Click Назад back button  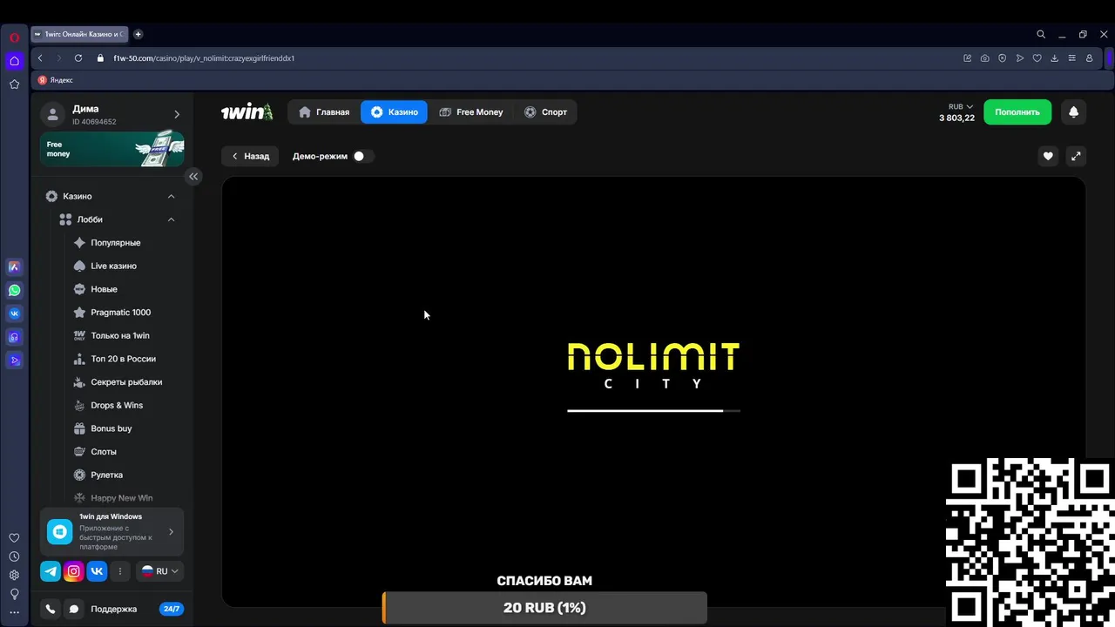point(250,156)
